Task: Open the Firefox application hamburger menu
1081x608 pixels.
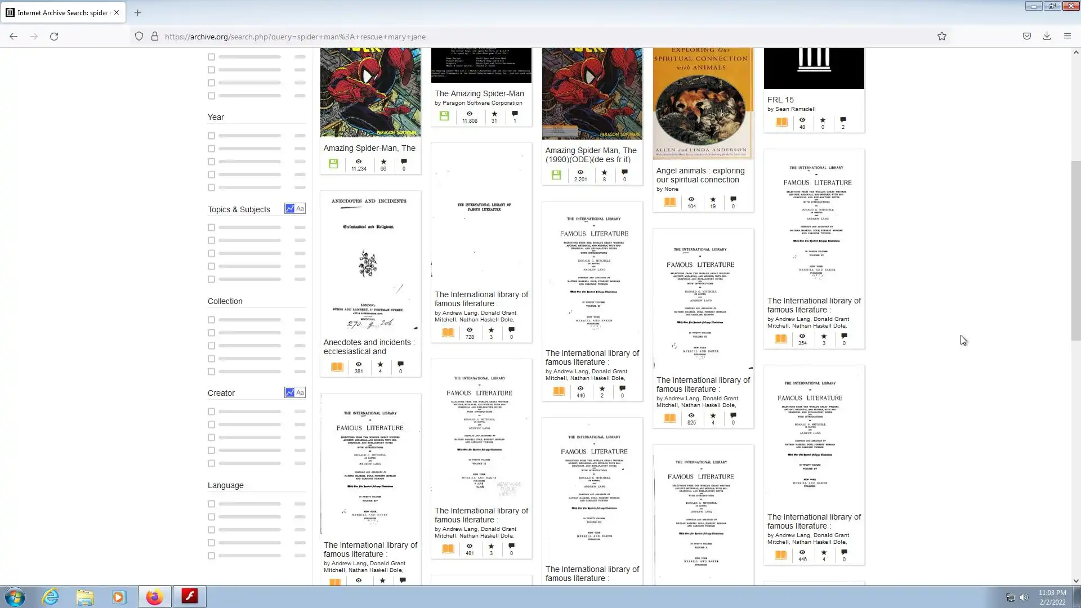Action: (x=1067, y=37)
